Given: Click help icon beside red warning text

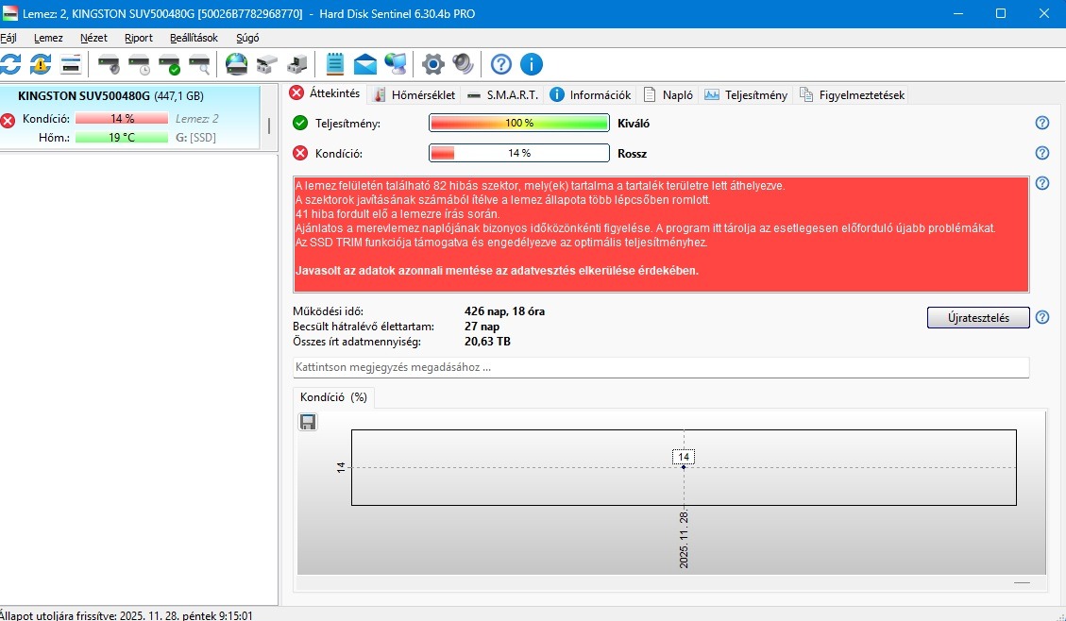Looking at the screenshot, I should [1042, 183].
